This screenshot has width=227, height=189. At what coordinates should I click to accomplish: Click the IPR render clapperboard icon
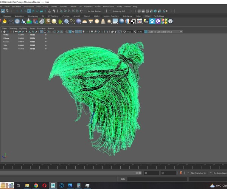[x=147, y=11]
